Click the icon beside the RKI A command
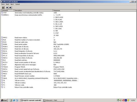The height and width of the screenshot is (102, 137). tap(2, 51)
